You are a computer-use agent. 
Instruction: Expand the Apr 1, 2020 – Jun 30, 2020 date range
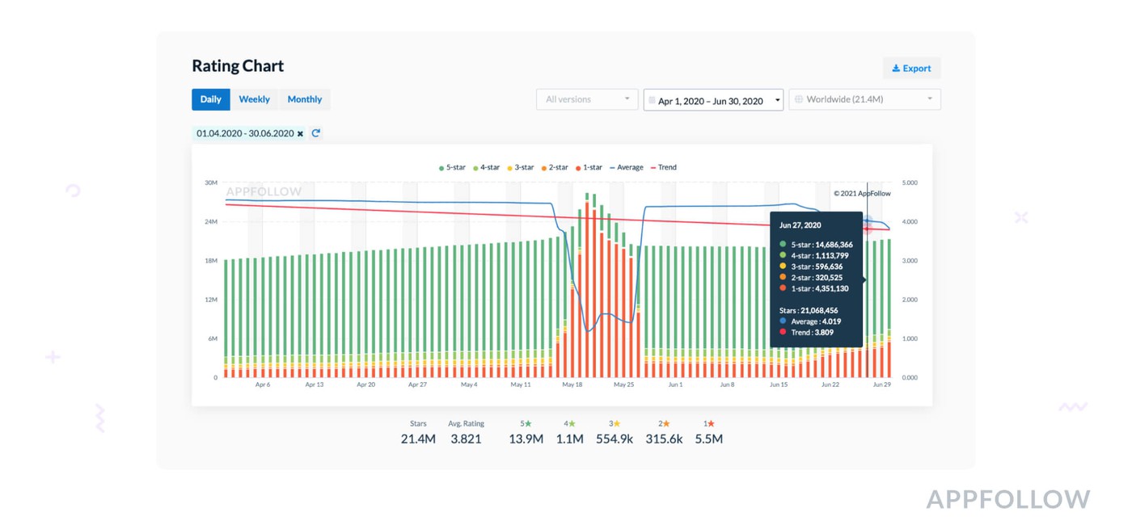point(712,100)
